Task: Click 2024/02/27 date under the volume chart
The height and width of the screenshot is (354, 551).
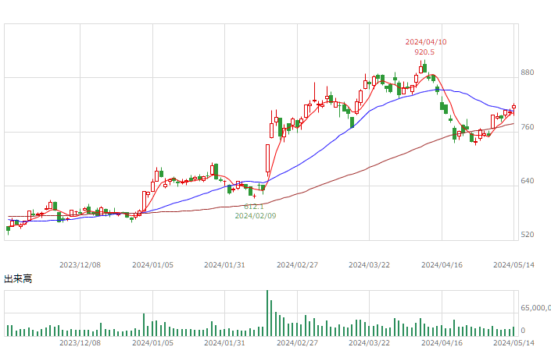Action: [297, 343]
